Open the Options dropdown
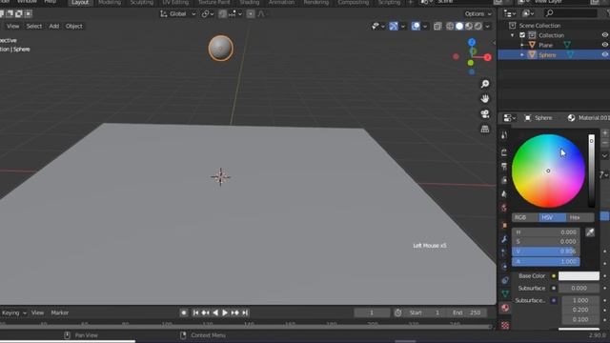The width and height of the screenshot is (610, 343). tap(478, 14)
